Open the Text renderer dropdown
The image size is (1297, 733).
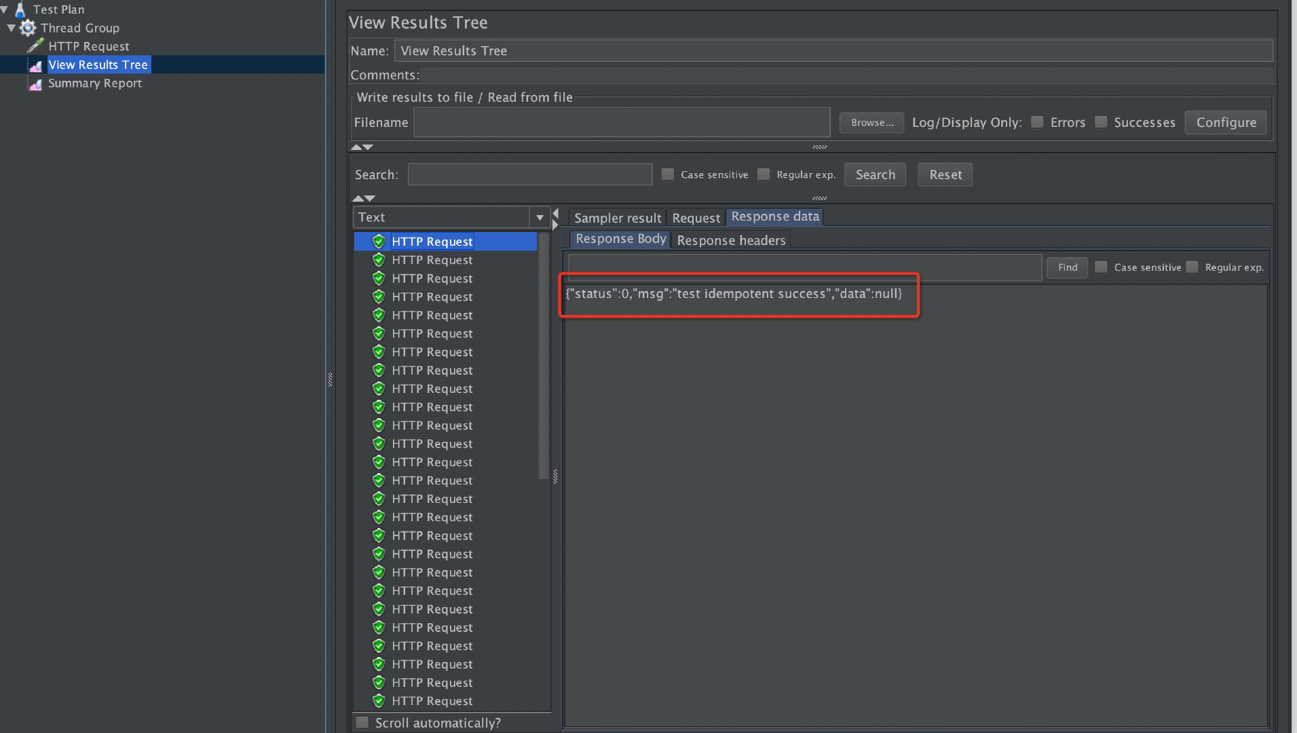(x=540, y=217)
